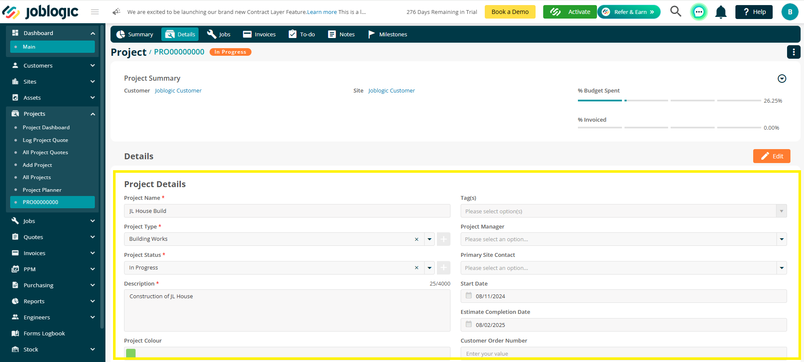Clear the Building Works project type selection

click(417, 239)
